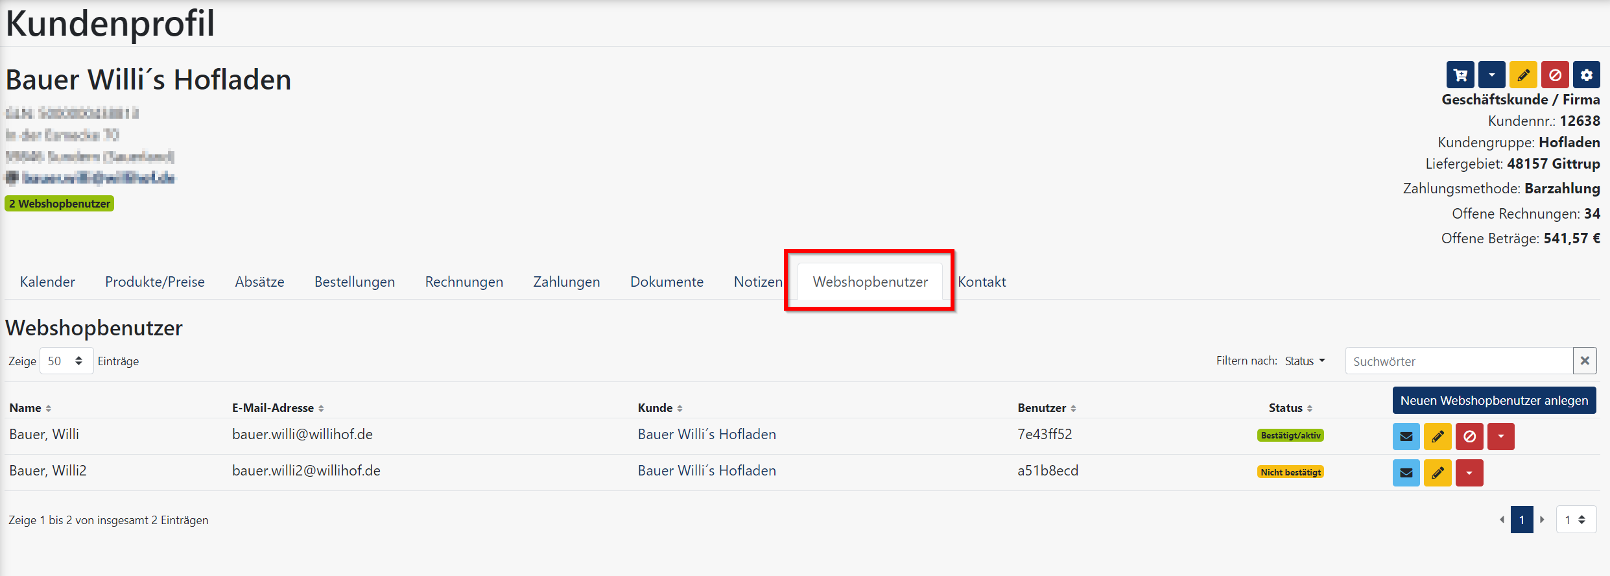Click the red block customer icon in the header
The width and height of the screenshot is (1610, 576).
point(1555,75)
